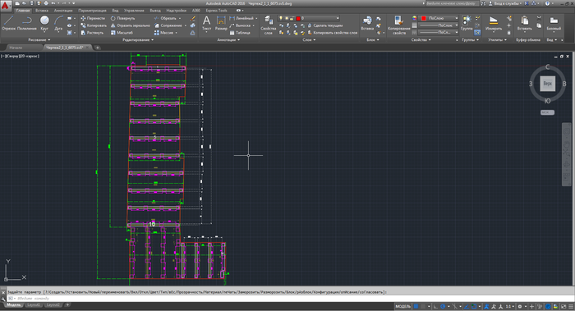
Task: Use the Измерить measure utility
Action: point(494,23)
